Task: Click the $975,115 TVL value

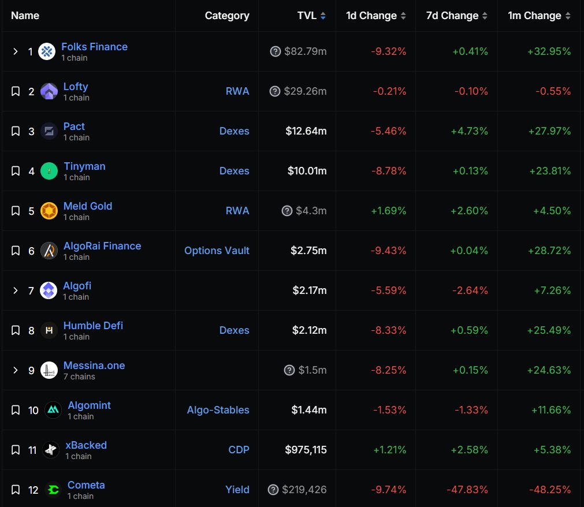Action: pyautogui.click(x=306, y=450)
